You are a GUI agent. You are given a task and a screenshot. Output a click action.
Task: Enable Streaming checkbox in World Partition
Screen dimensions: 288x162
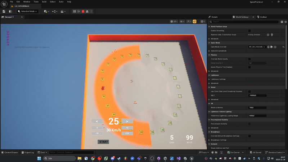click(249, 31)
